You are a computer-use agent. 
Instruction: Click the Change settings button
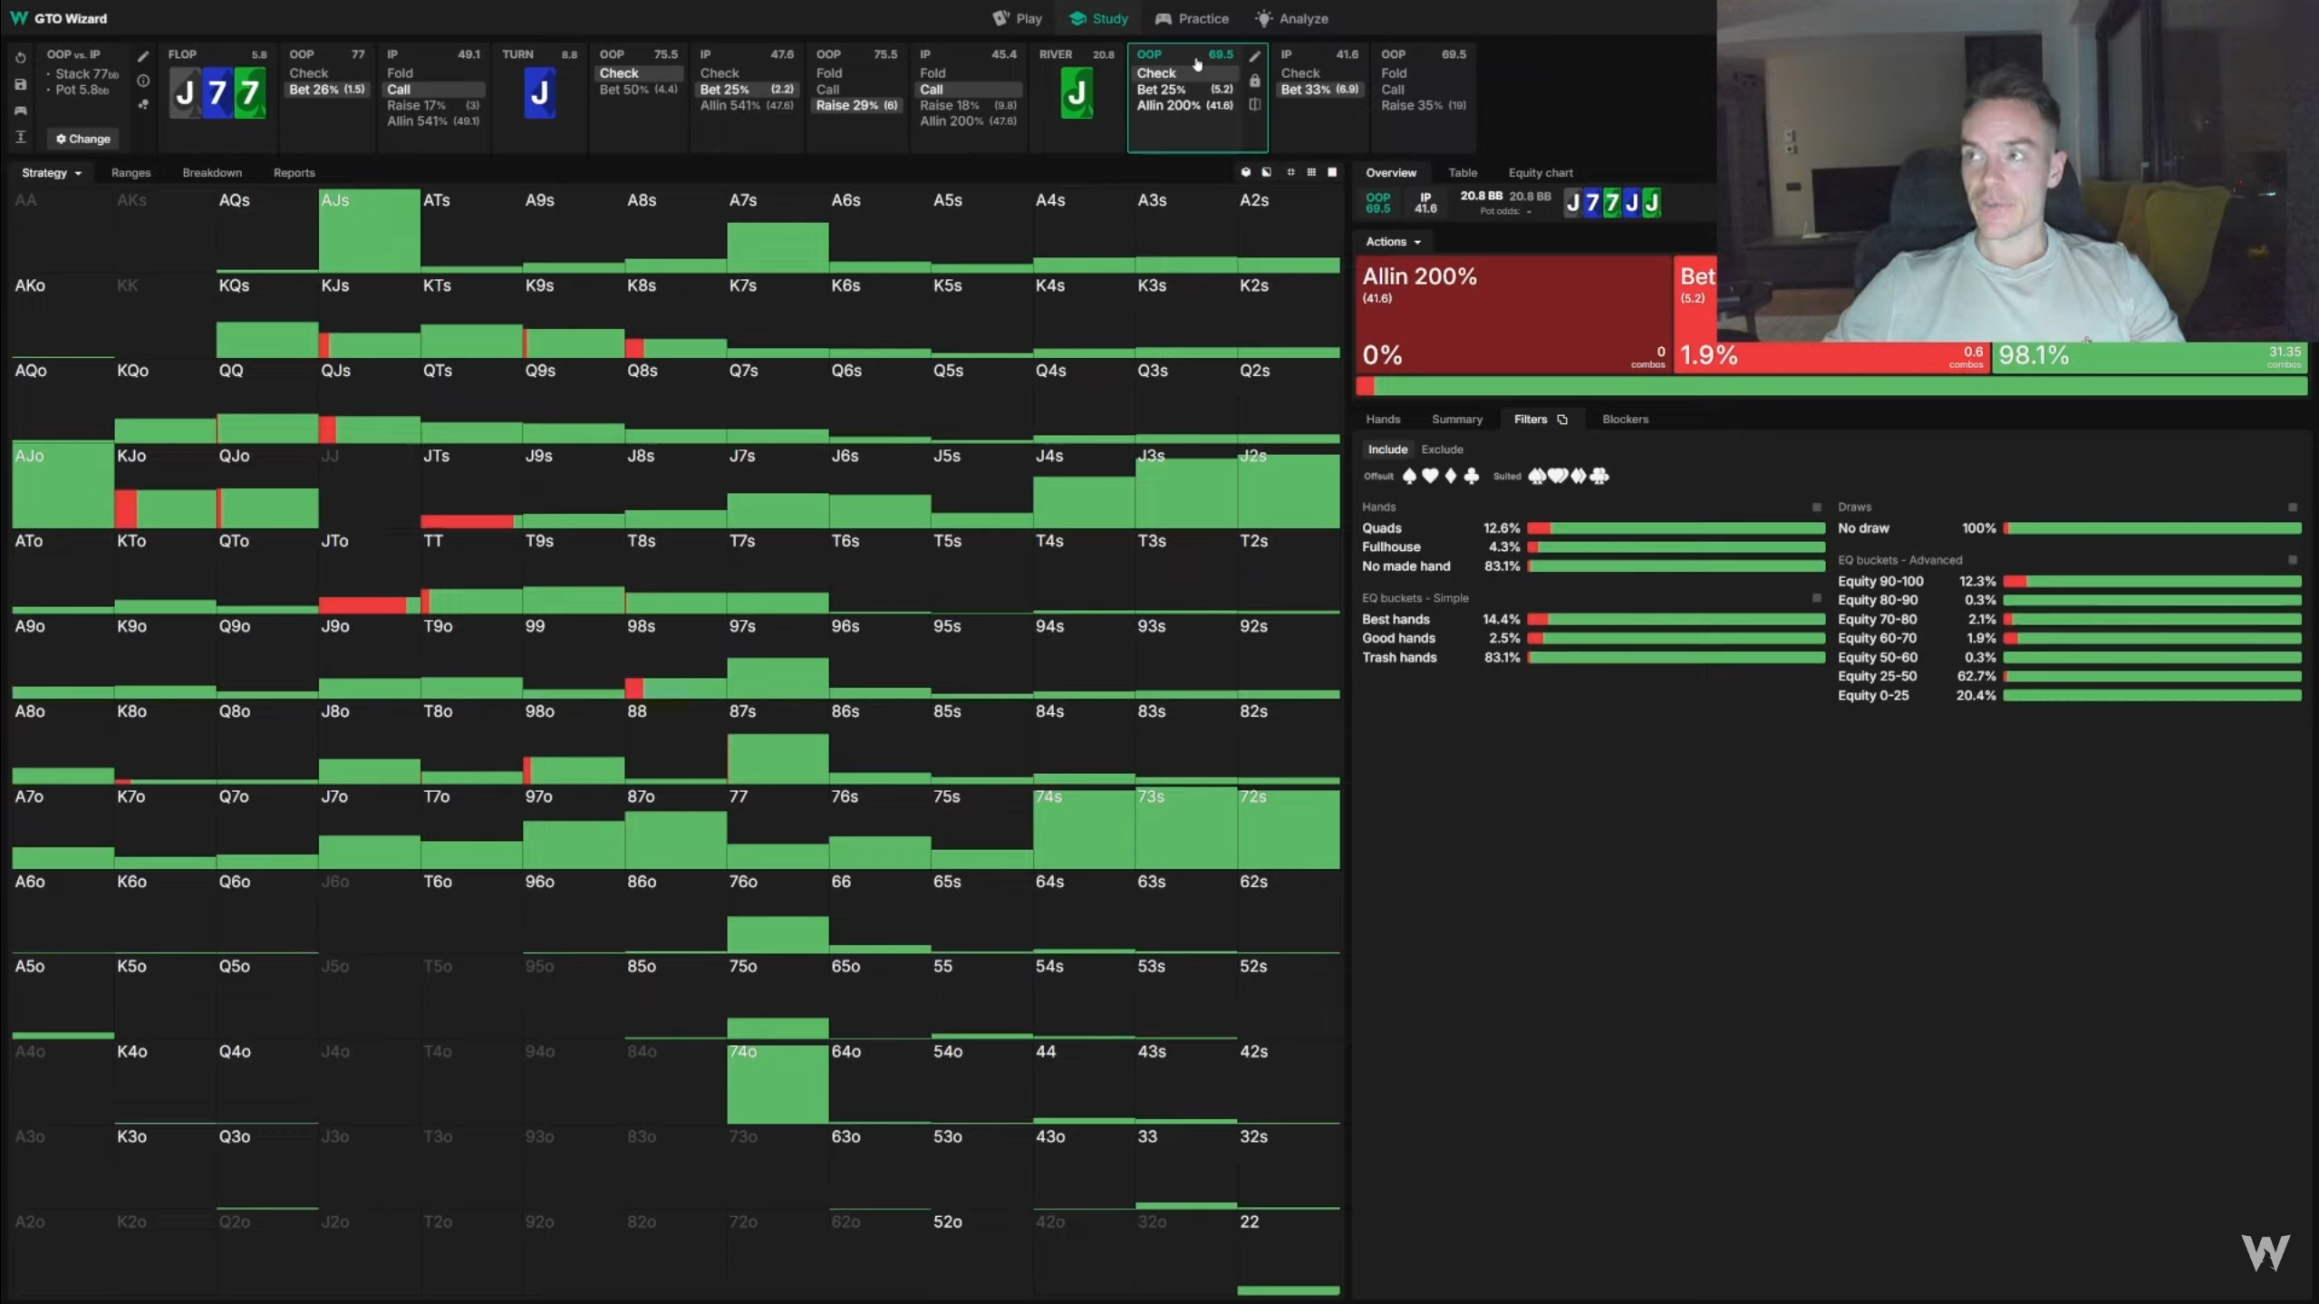pyautogui.click(x=82, y=139)
